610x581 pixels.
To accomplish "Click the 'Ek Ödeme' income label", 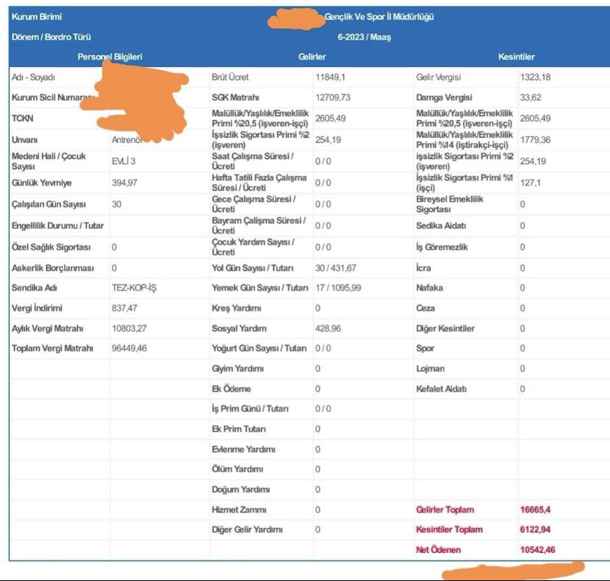I will tap(231, 389).
